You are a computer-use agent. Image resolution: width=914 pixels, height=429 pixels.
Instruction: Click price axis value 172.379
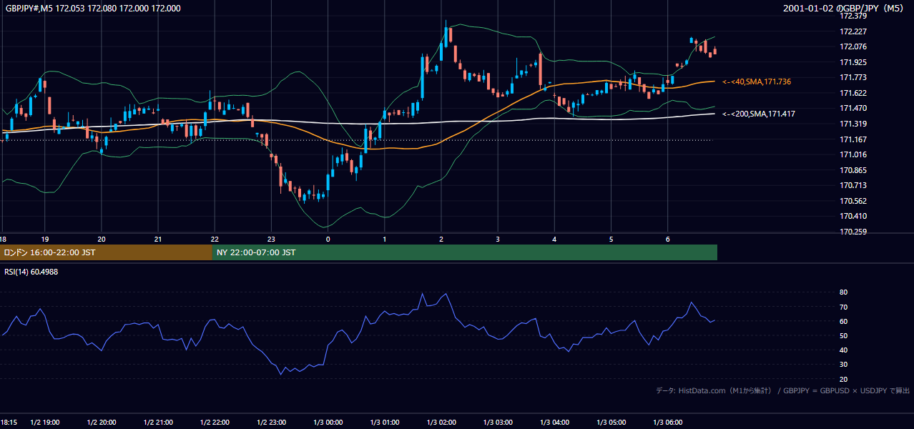[853, 16]
